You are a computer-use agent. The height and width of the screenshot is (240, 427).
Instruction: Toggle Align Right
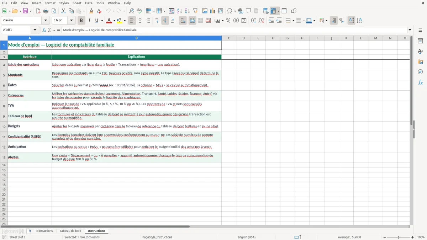(x=148, y=21)
